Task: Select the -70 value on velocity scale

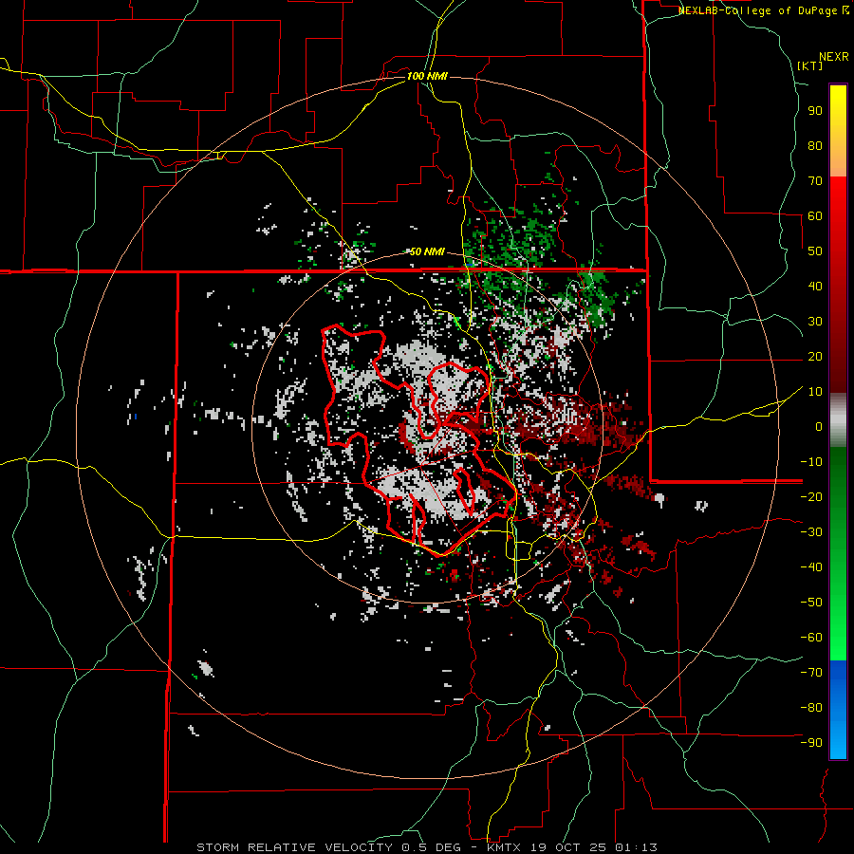Action: (x=811, y=673)
